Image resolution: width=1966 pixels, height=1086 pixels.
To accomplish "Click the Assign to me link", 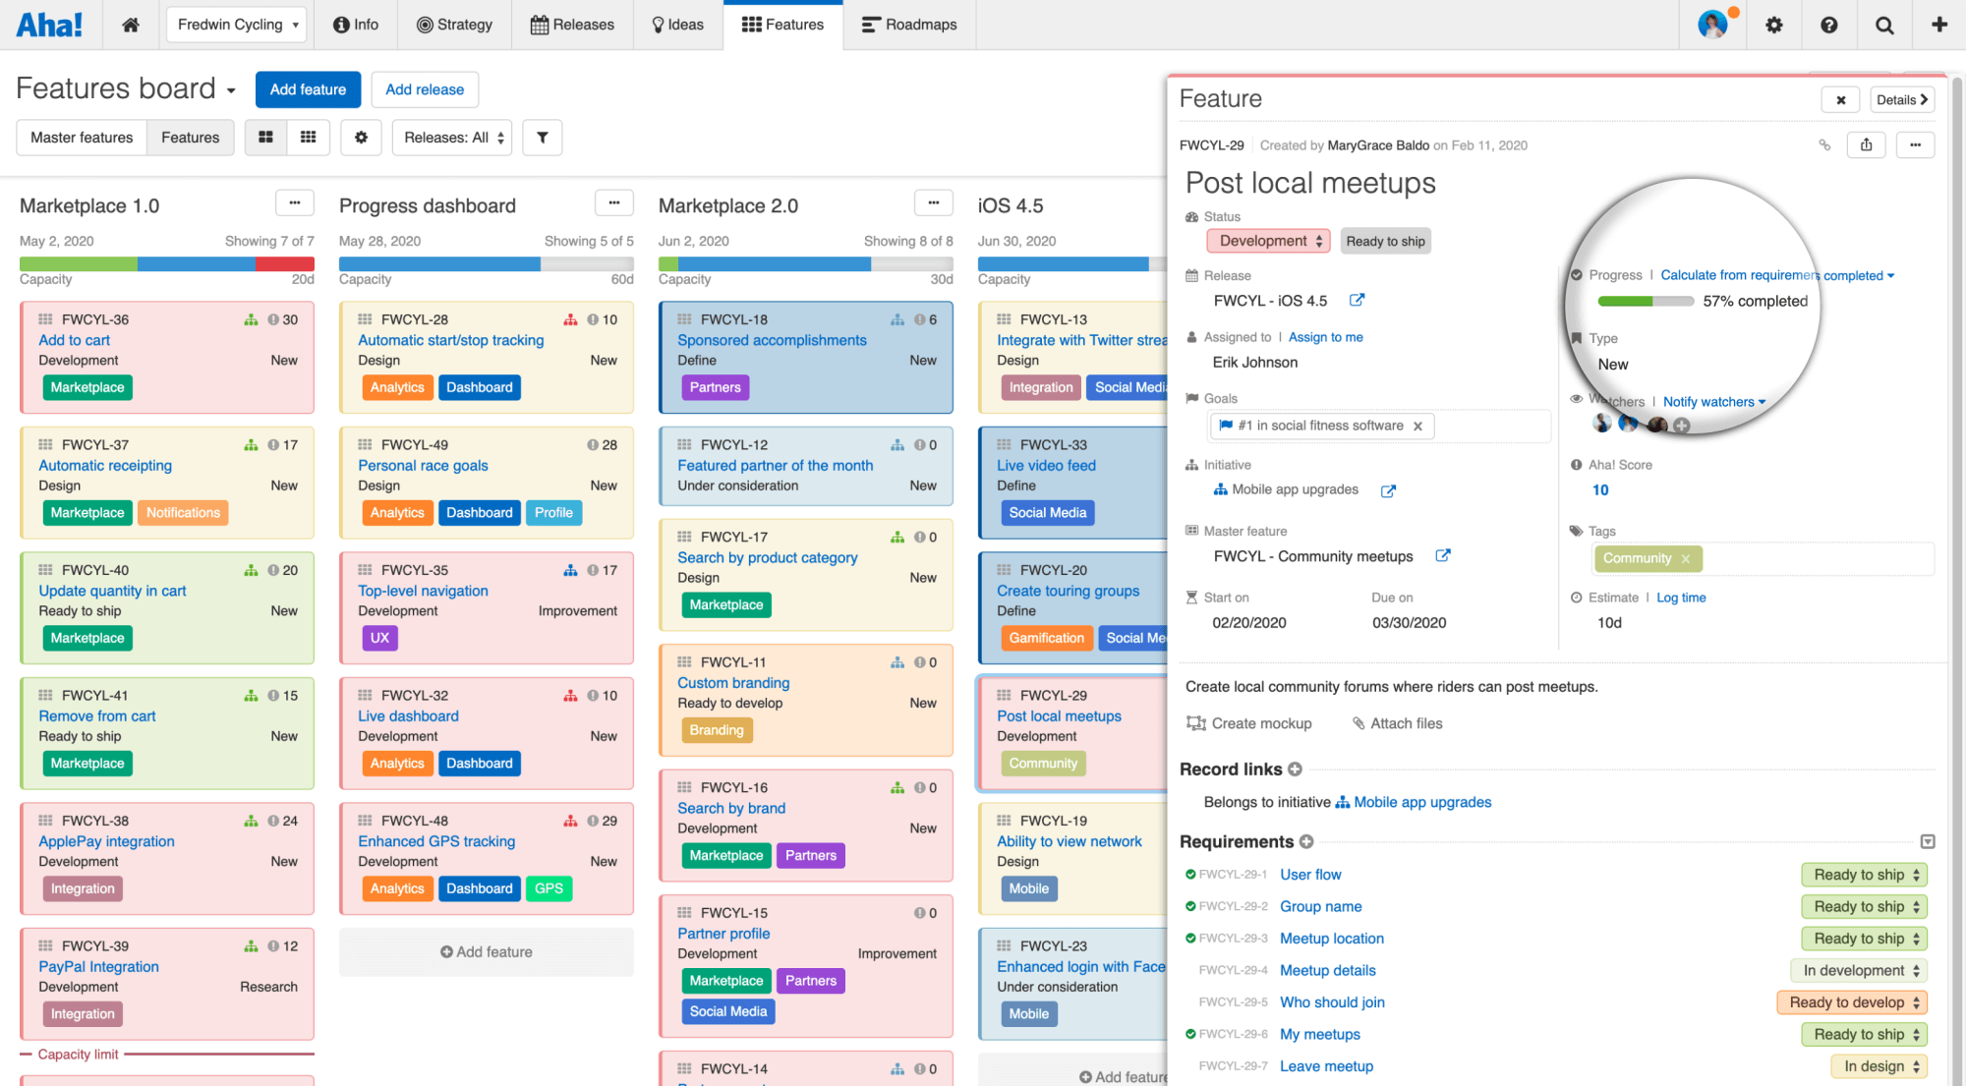I will [x=1325, y=336].
